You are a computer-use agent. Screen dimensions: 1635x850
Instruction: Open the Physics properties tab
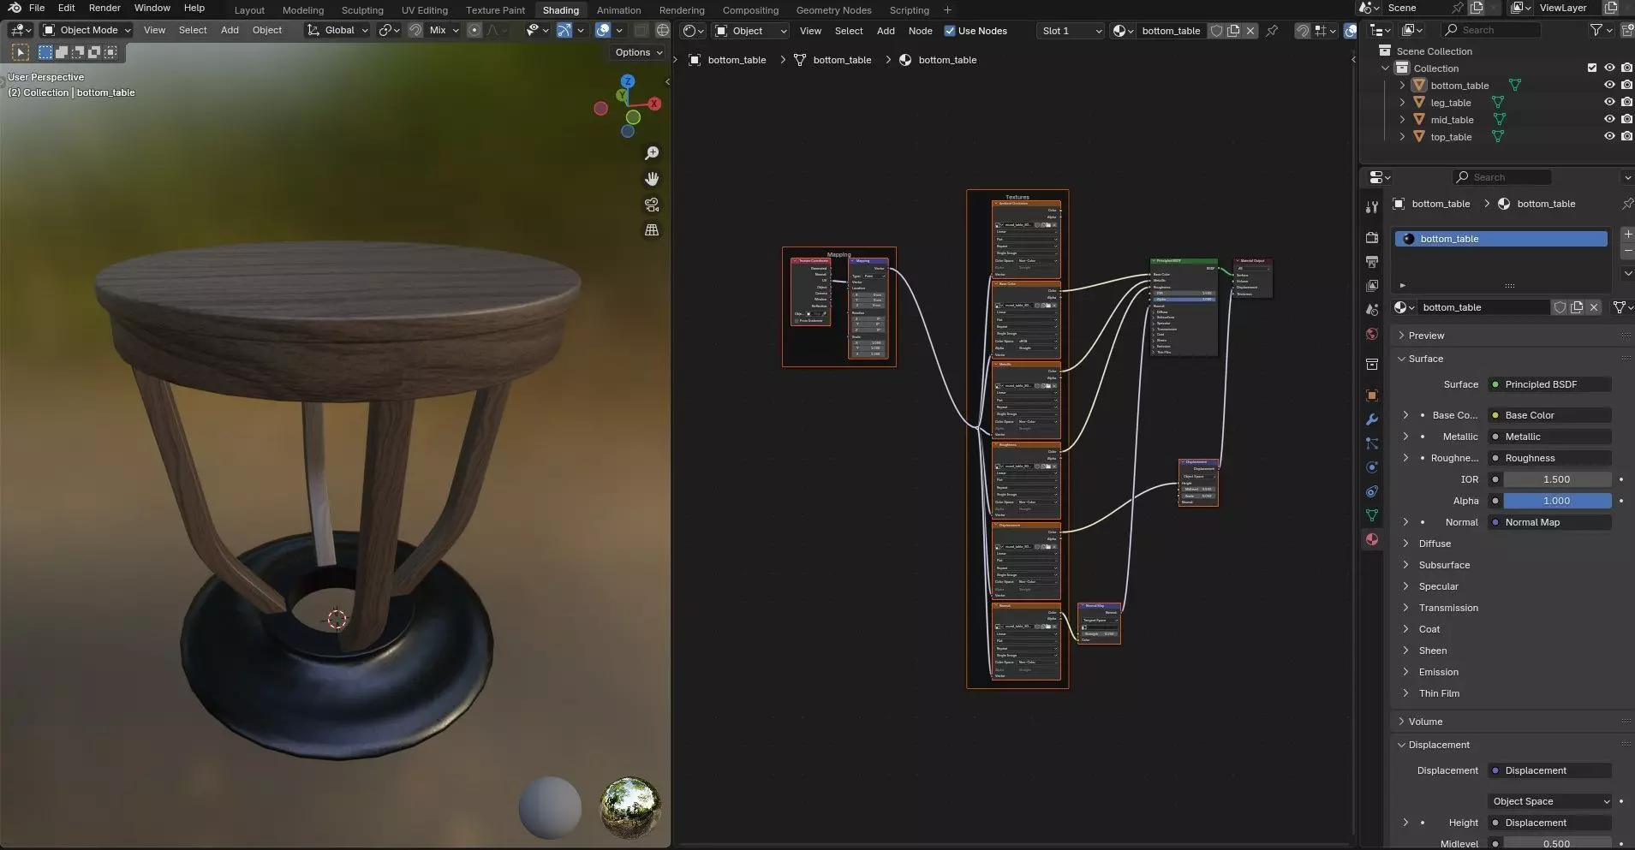(x=1372, y=467)
